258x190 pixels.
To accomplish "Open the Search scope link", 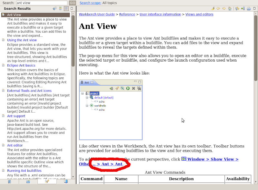I will tap(90, 3).
